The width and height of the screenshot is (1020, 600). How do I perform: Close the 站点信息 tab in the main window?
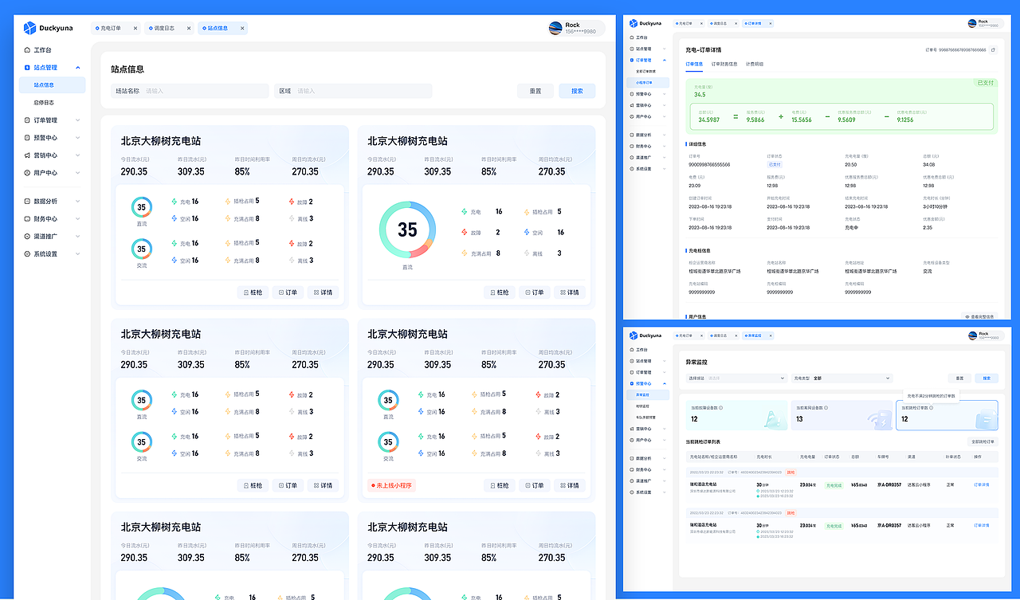(242, 28)
